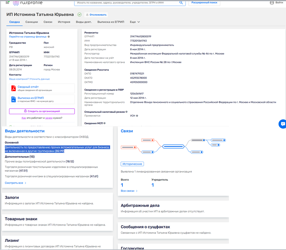Click the chevron next to Все связи
Image resolution: width=286 pixels, height=250 pixels.
tap(136, 191)
